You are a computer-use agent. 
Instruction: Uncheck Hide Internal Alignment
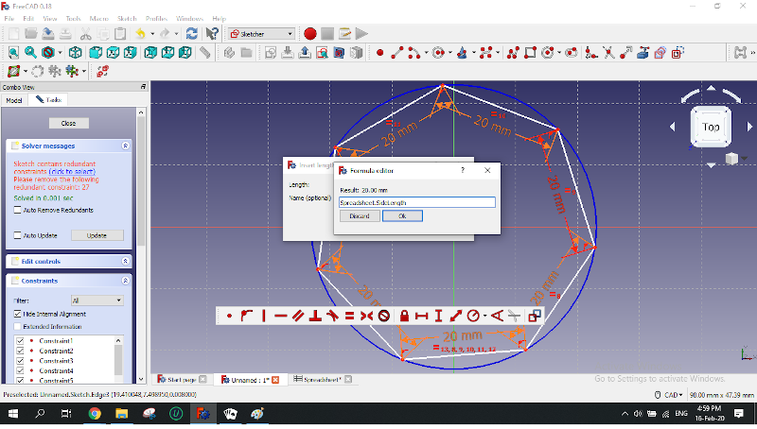[17, 314]
